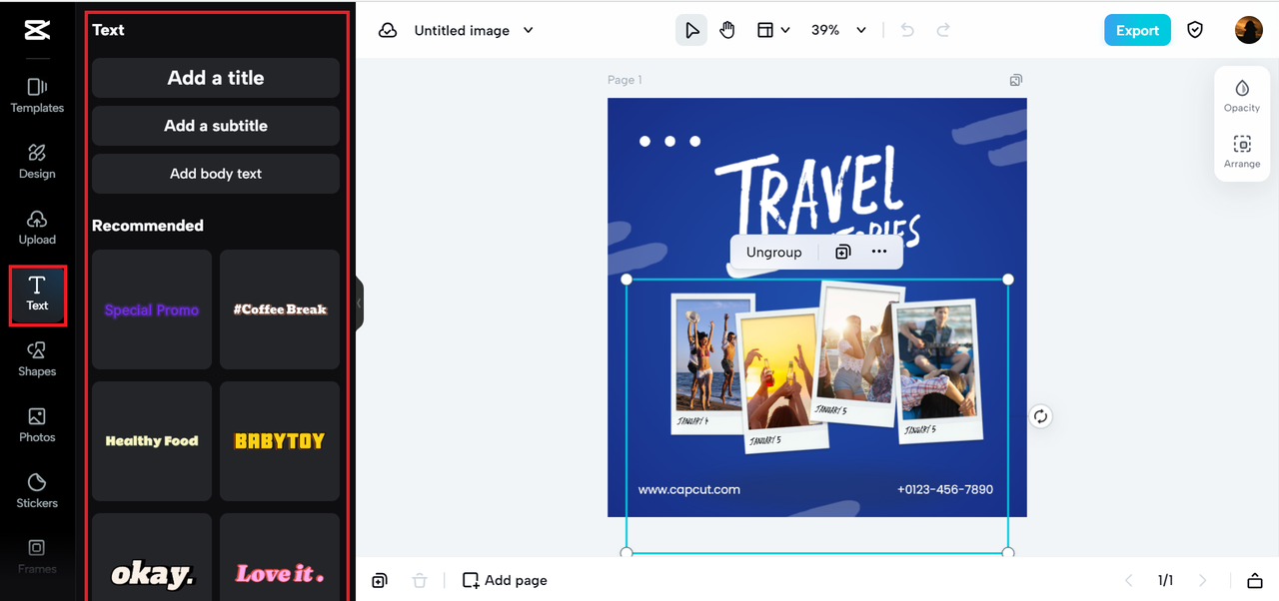Click the Page 1 label
The height and width of the screenshot is (601, 1279).
(x=626, y=80)
